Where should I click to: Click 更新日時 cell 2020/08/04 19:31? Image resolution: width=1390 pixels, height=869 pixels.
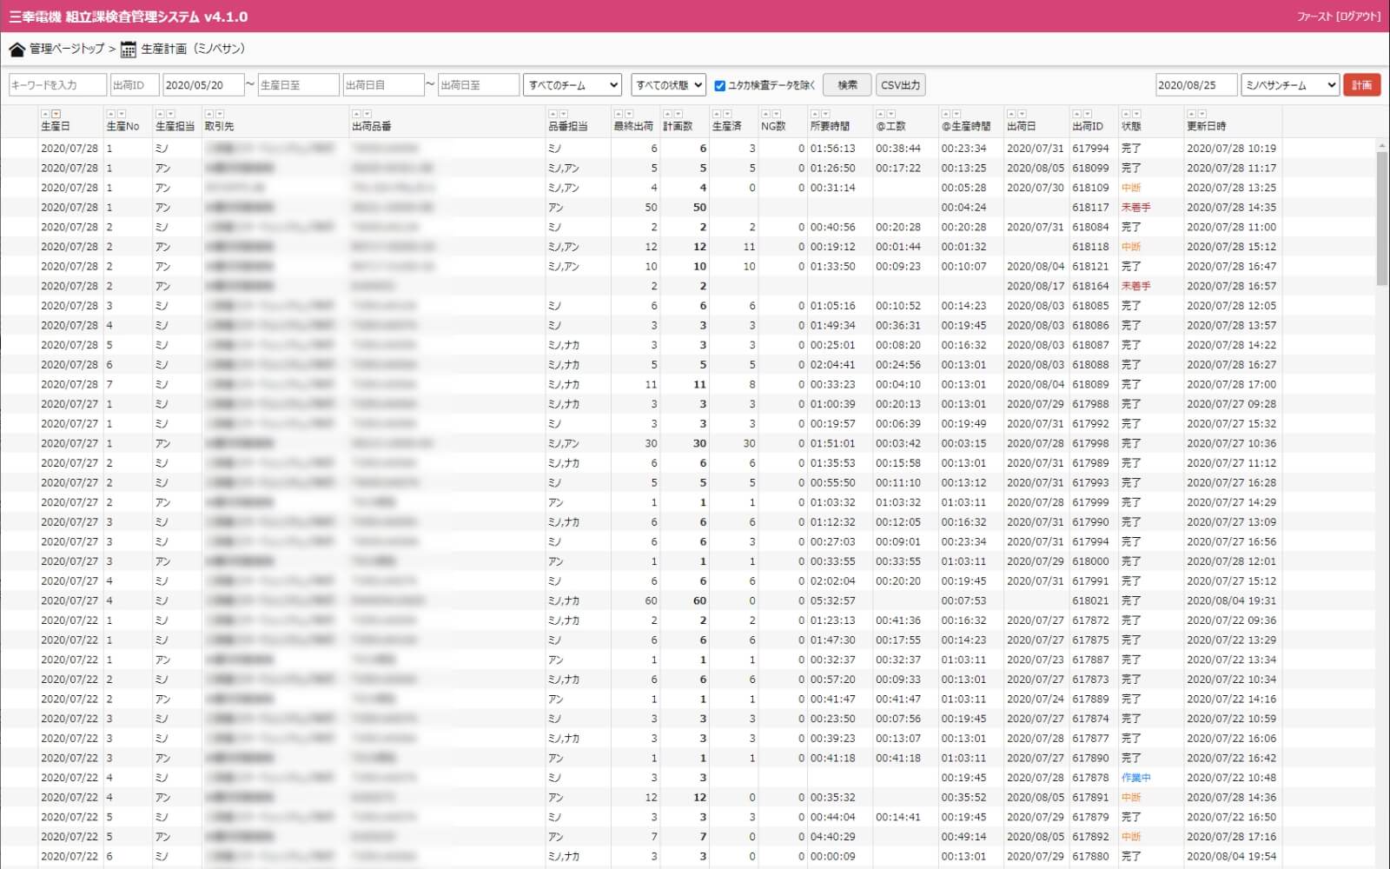[x=1231, y=600]
